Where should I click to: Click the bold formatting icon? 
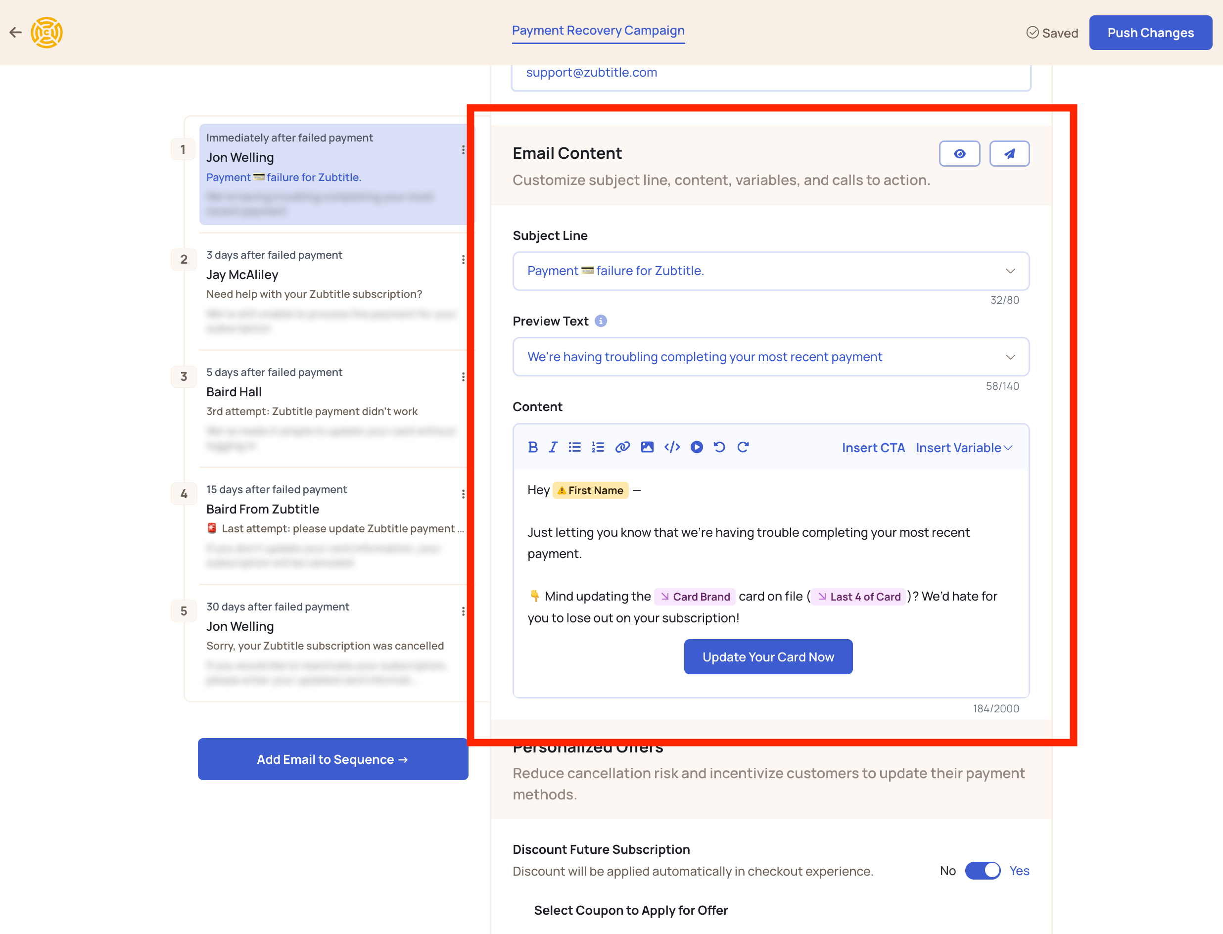click(x=532, y=447)
